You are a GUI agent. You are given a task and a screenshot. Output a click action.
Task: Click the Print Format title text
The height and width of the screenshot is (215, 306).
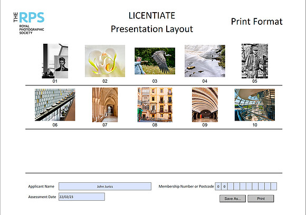click(x=256, y=22)
